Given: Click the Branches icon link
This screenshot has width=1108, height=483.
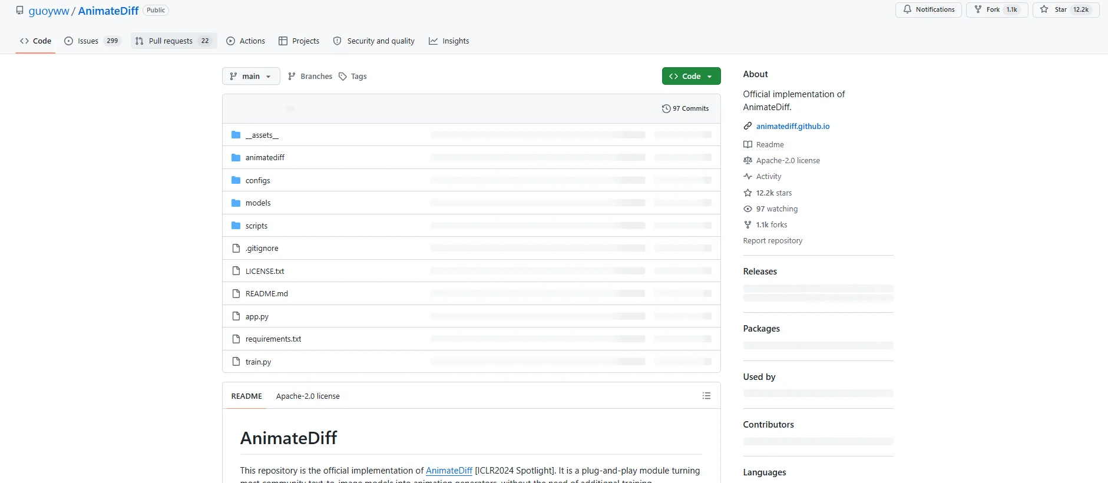Looking at the screenshot, I should click(x=292, y=77).
